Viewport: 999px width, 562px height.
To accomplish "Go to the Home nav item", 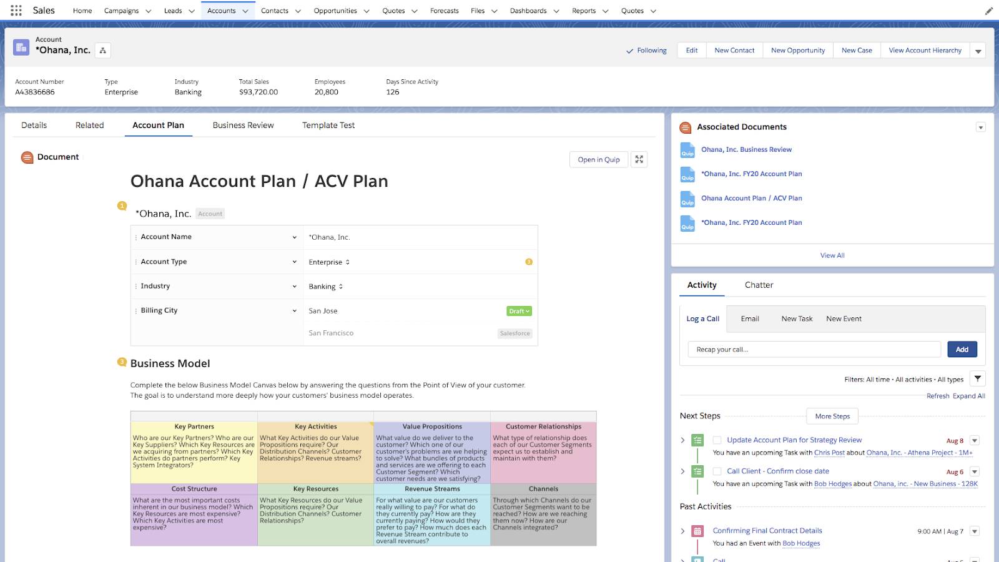I will click(82, 11).
